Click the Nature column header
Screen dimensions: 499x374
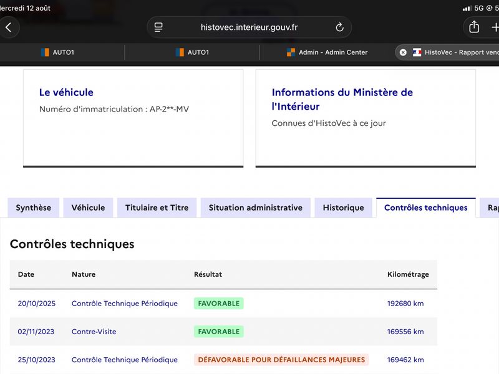tap(84, 274)
